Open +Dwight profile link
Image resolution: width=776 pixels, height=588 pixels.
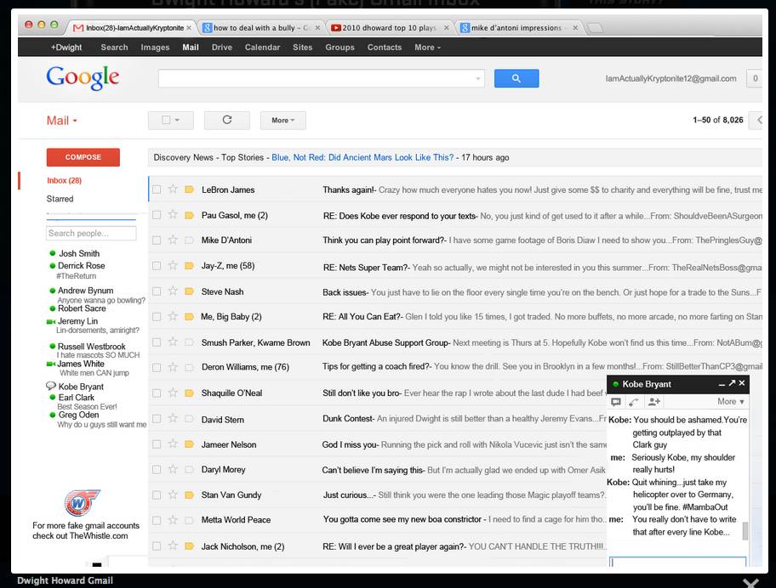66,48
